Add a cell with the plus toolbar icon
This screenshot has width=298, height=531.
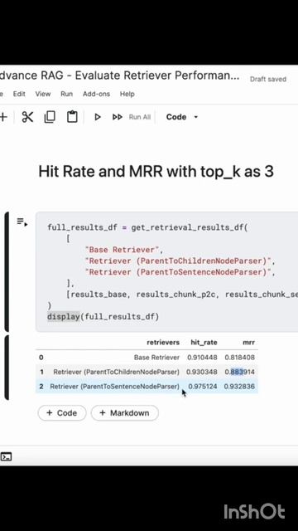pyautogui.click(x=3, y=117)
